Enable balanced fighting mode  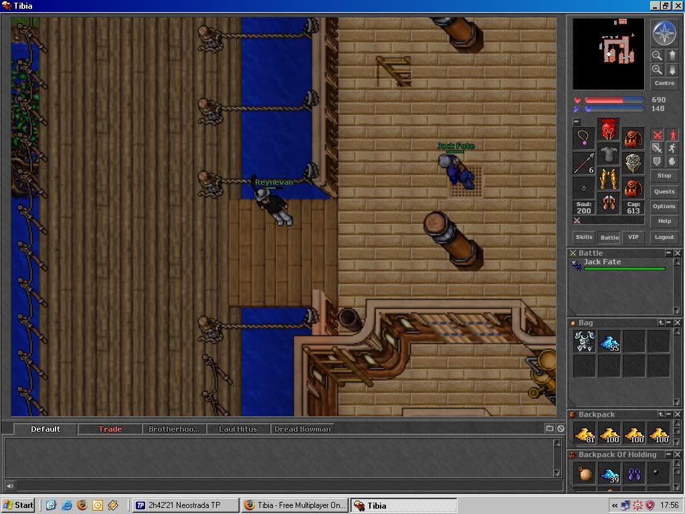tap(657, 148)
